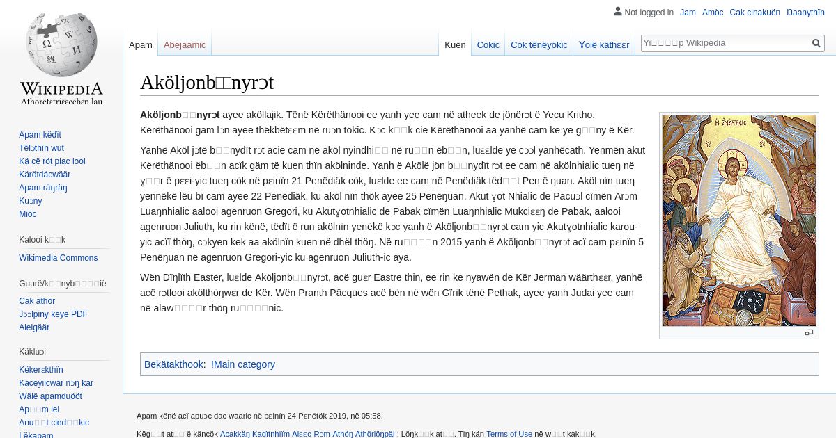The height and width of the screenshot is (438, 836).
Task: Open Acakkän Kadïtnhïïm license link
Action: point(307,434)
